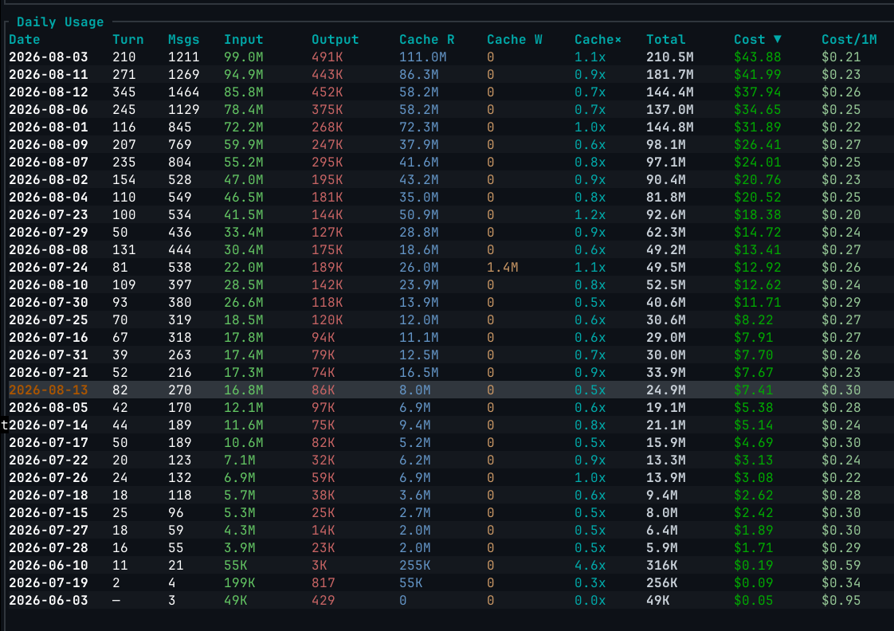Screen dimensions: 894x631
Task: Click the $0.59 cost per 1M value
Action: point(841,566)
